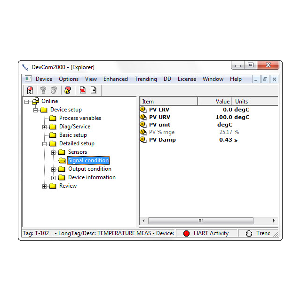Open the Options menu
Image resolution: width=301 pixels, height=301 pixels.
click(x=69, y=79)
